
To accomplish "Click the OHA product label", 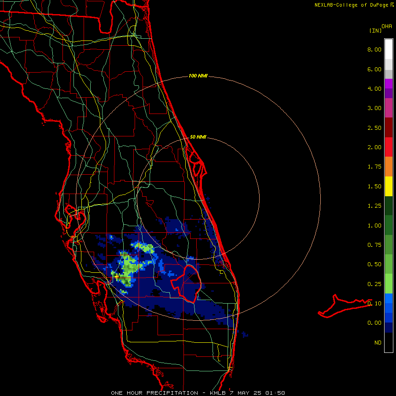I will click(x=387, y=26).
